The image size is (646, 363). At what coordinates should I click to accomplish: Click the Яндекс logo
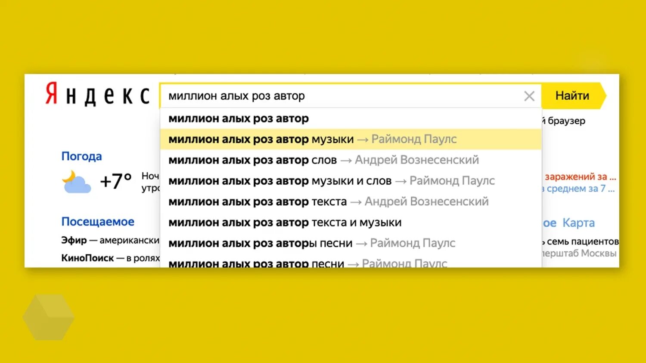point(97,94)
